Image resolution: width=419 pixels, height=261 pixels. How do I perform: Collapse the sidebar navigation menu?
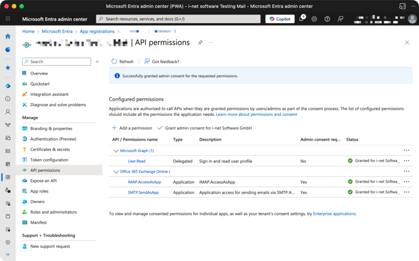97,62
